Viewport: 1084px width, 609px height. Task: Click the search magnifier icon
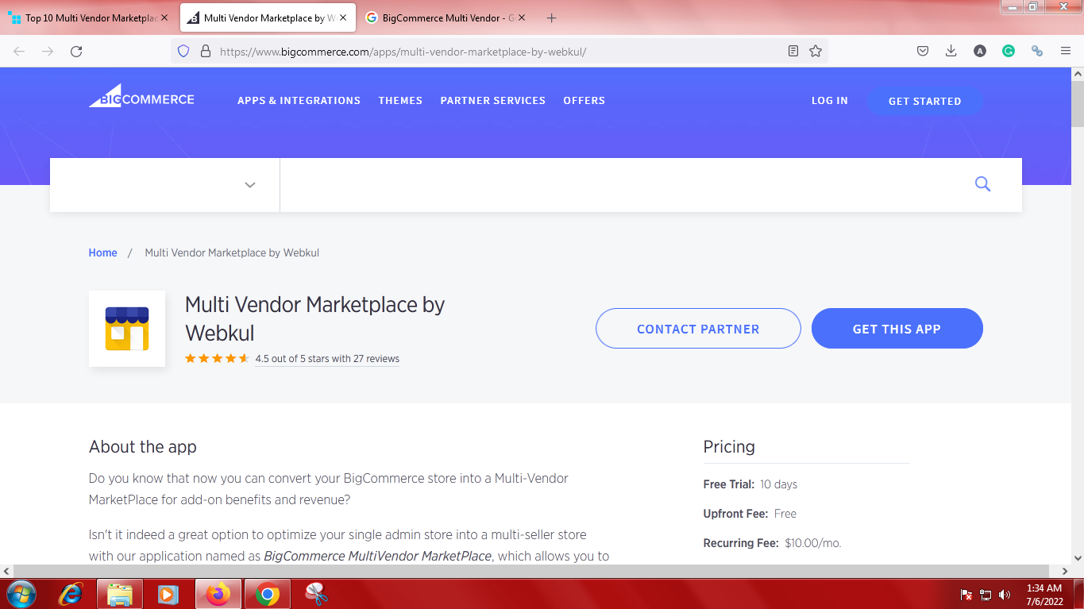pos(982,184)
